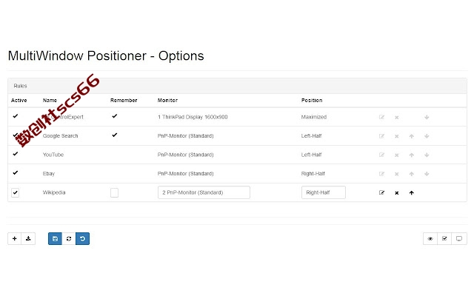Screen dimensions: 474x296
Task: Edit the Wikipedia rule with pencil icon
Action: click(x=382, y=192)
